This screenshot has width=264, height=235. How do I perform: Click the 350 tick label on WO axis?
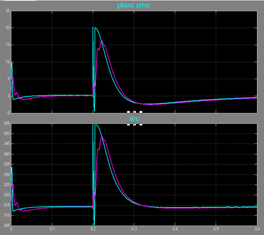coord(7,134)
